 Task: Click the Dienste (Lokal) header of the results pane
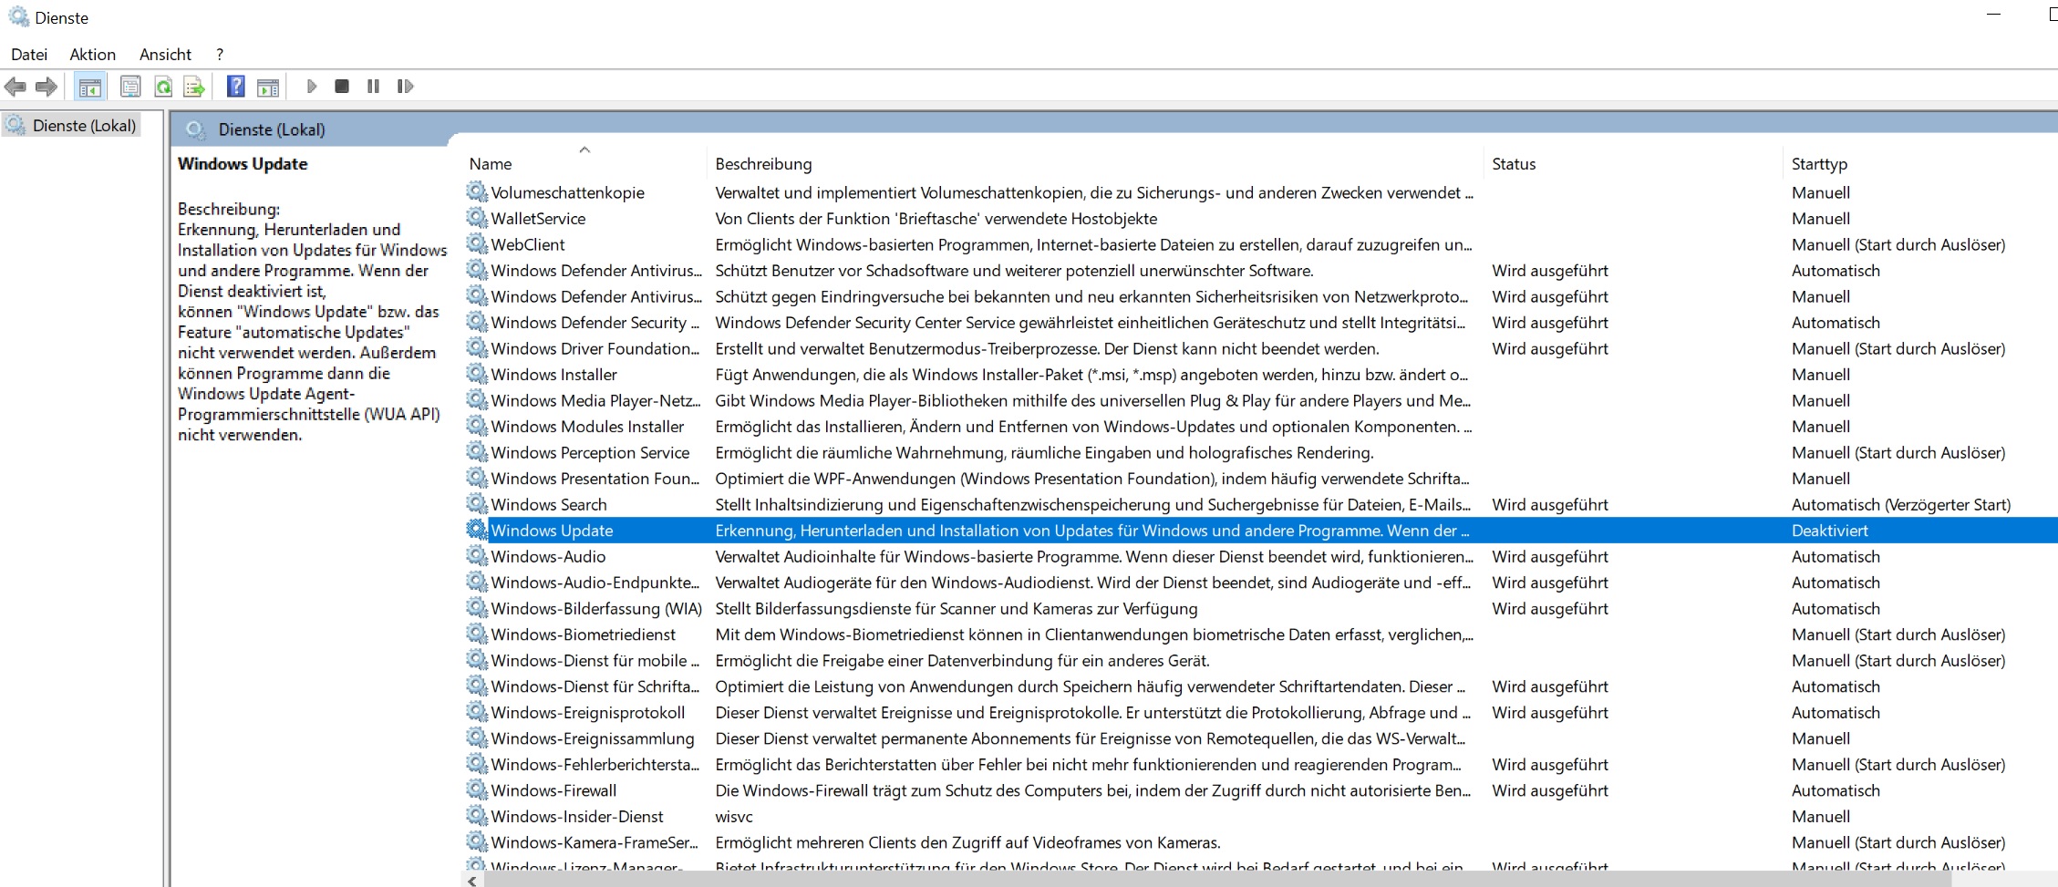(272, 129)
